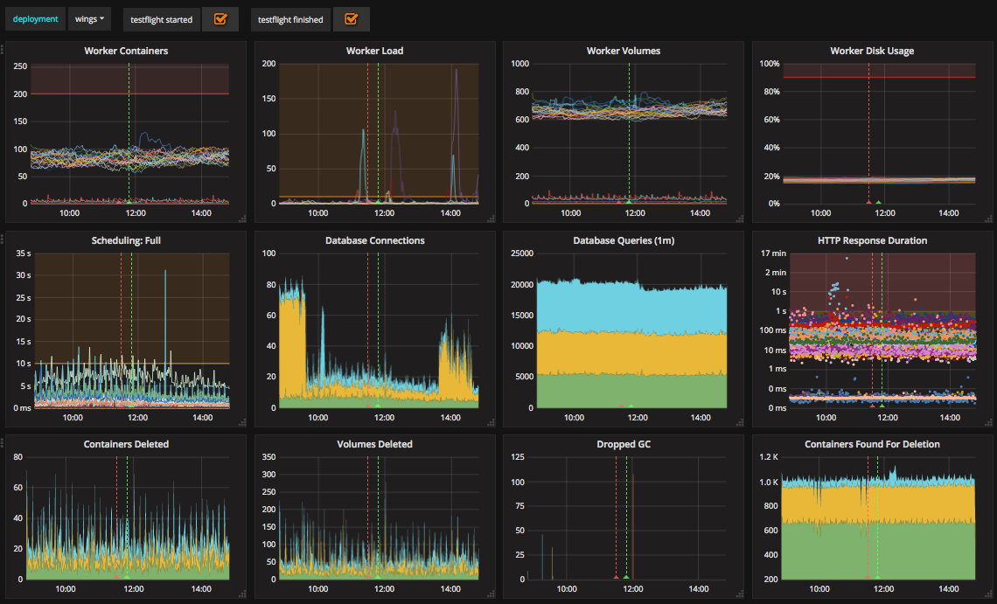
Task: Click the deployment variable label
Action: pyautogui.click(x=35, y=19)
